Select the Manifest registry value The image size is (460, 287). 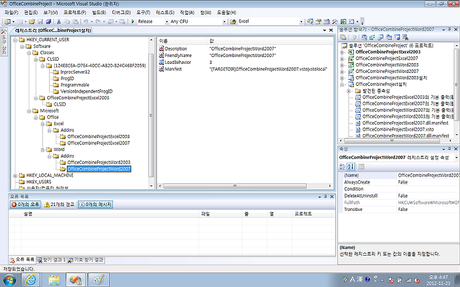click(x=173, y=69)
